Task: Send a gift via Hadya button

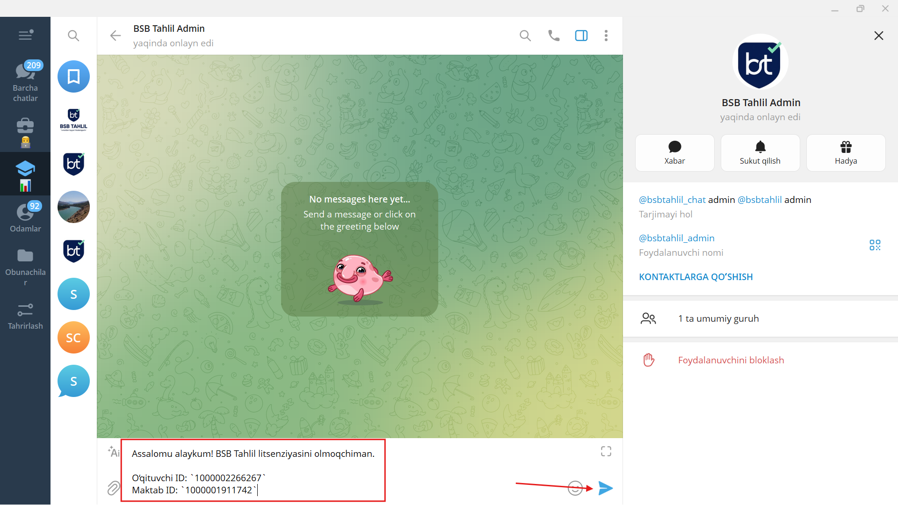Action: click(846, 153)
